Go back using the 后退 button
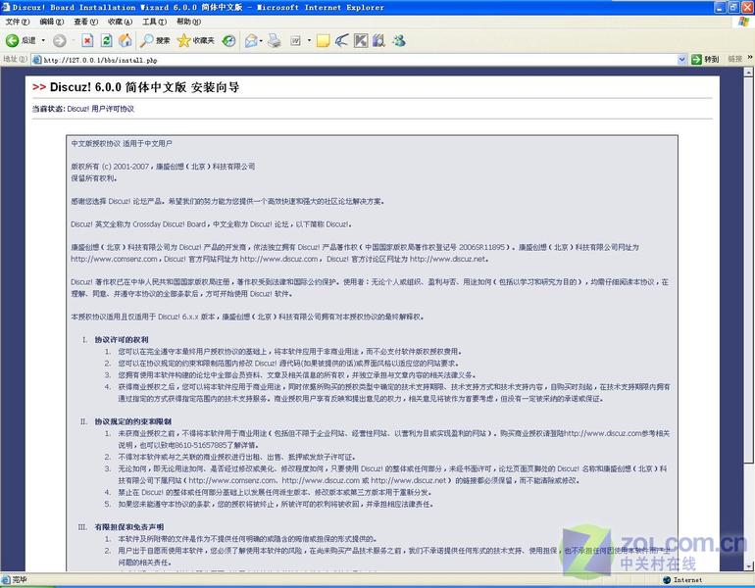The width and height of the screenshot is (755, 588). coord(21,40)
